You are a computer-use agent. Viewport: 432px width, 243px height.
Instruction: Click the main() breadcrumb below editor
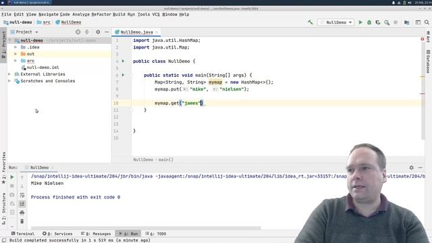tap(166, 159)
